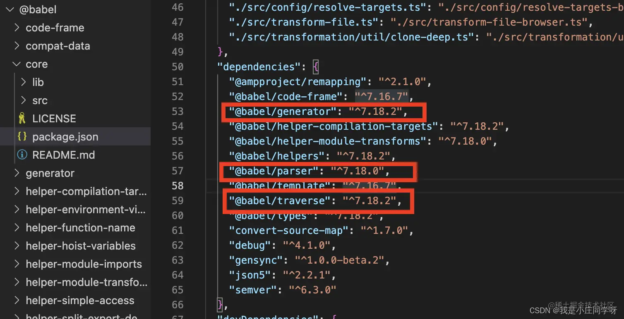The image size is (624, 319).
Task: Expand the helper-function-name folder chevron
Action: tap(17, 228)
